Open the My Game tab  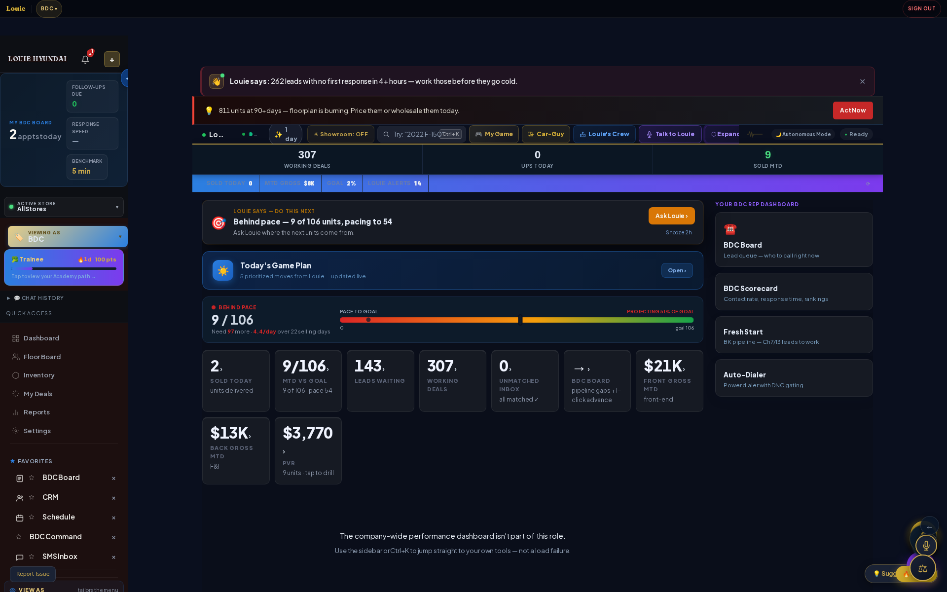click(494, 134)
